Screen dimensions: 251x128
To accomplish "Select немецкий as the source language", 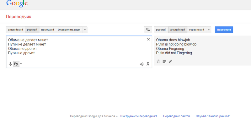I will pyautogui.click(x=48, y=30).
